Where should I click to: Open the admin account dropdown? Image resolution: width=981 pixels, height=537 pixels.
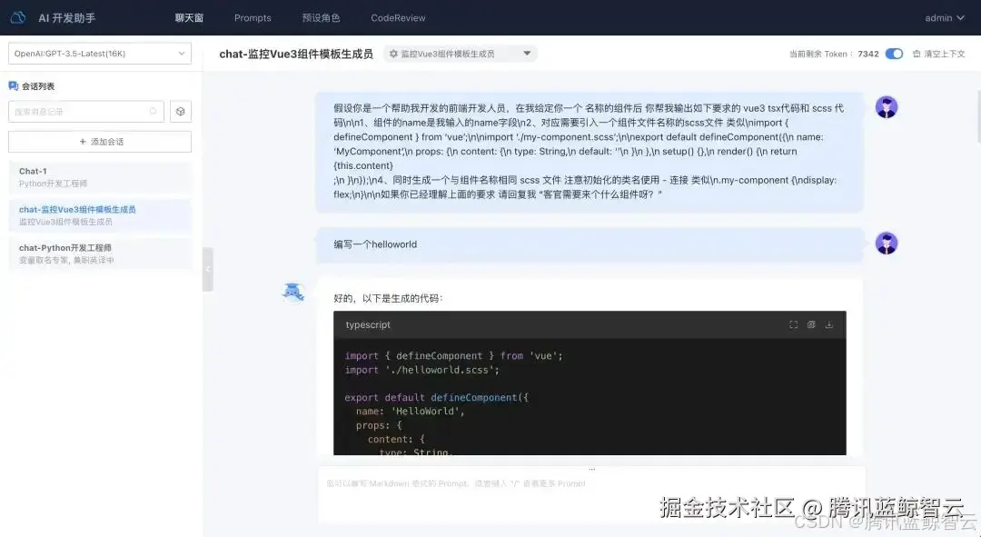click(945, 16)
